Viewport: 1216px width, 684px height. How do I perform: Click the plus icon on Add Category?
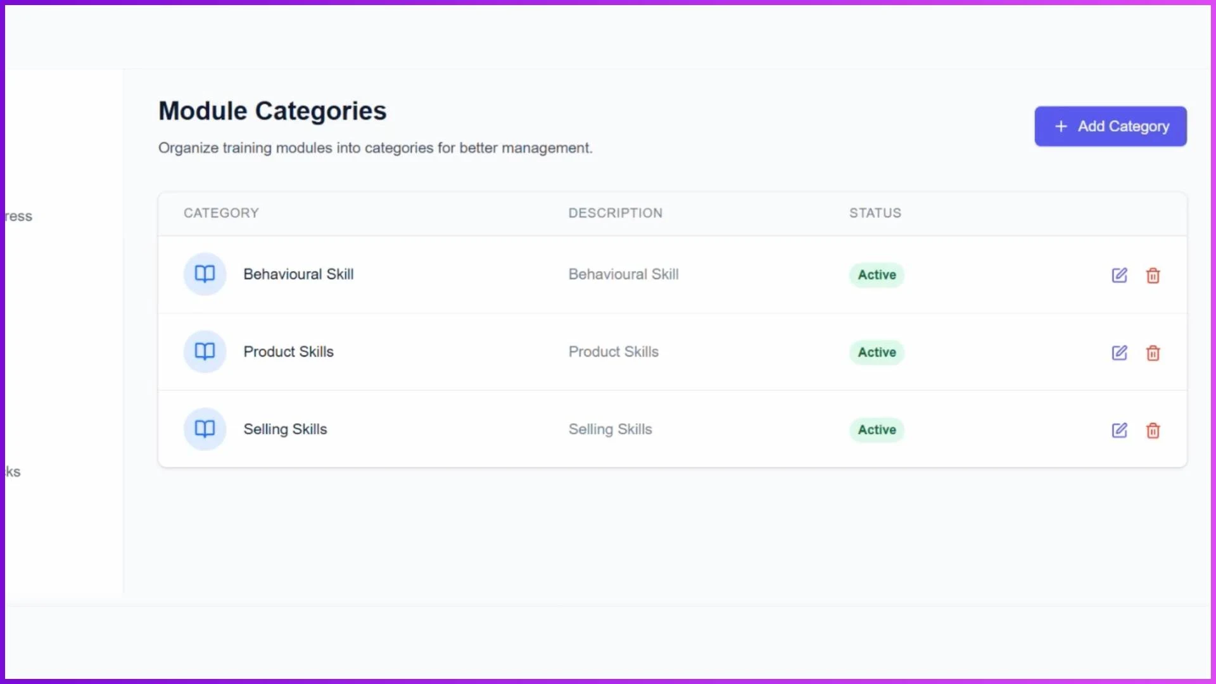1060,126
